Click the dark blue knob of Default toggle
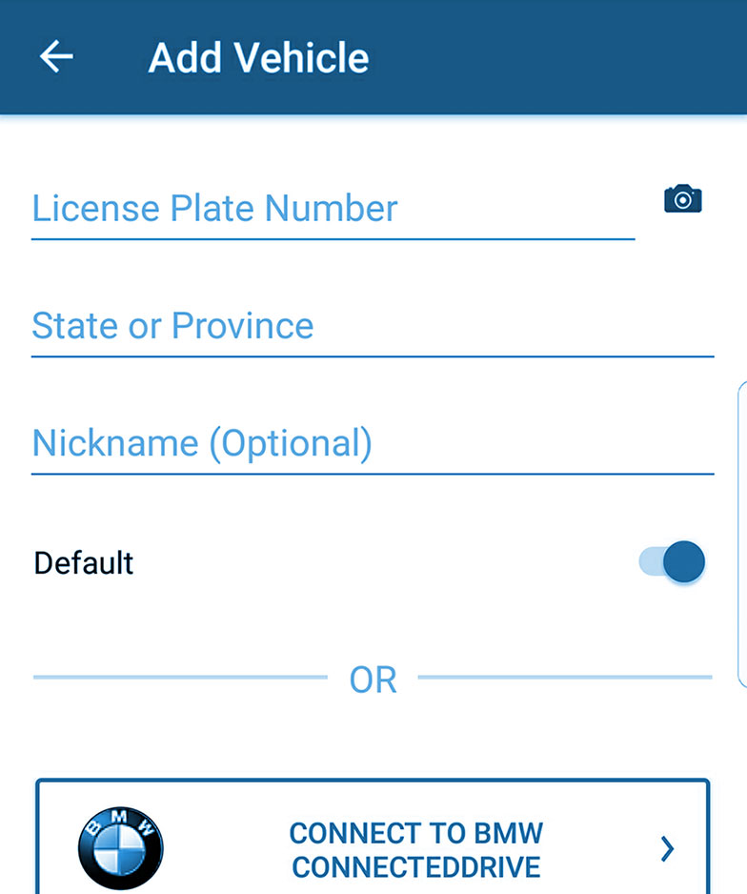 tap(684, 561)
